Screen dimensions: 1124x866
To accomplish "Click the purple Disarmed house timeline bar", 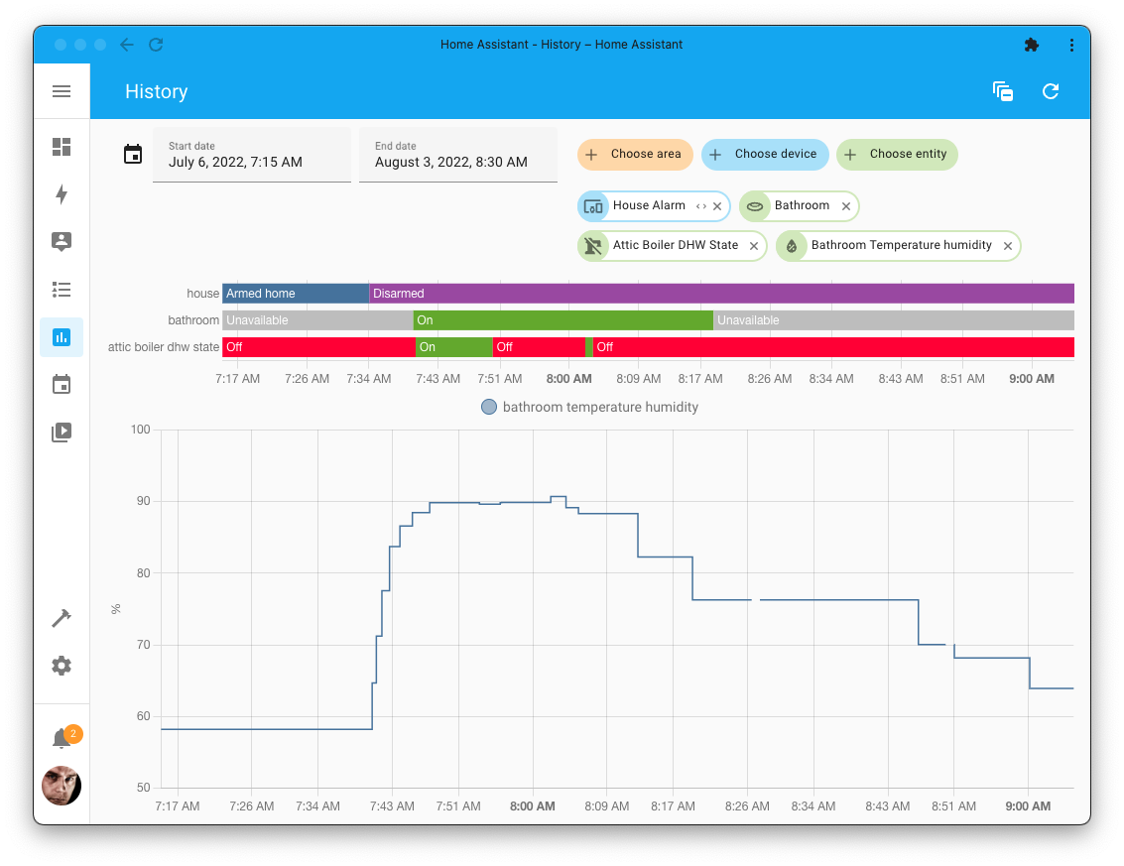I will pos(721,294).
